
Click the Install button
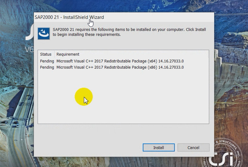(x=158, y=148)
